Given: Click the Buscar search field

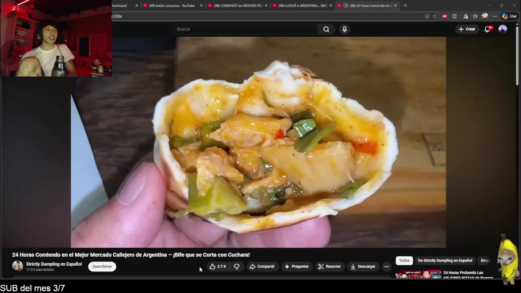Looking at the screenshot, I should [x=245, y=29].
